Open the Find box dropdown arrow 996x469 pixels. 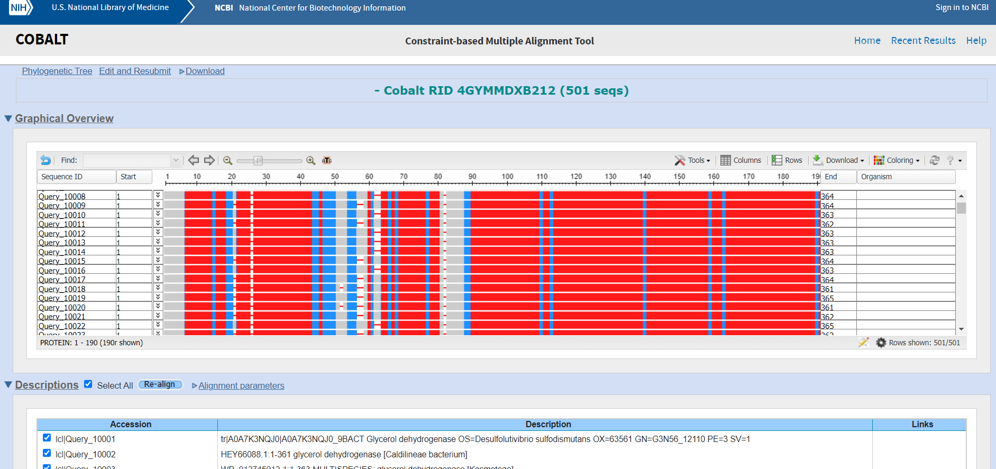(176, 160)
